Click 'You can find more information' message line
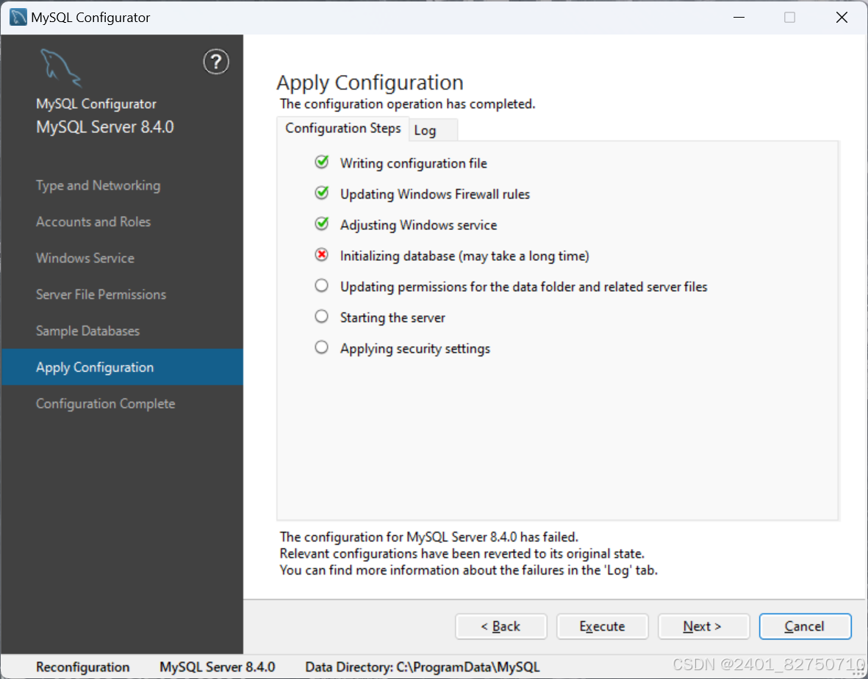 point(468,570)
